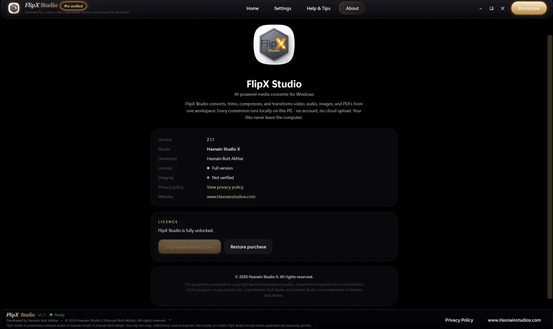Click the developer name Hasnain Butt Akhtar
Viewport: 553px width, 329px height.
[x=225, y=159]
